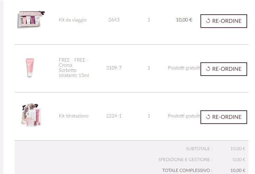Click the product code 2224-1
255x174 pixels.
click(114, 116)
